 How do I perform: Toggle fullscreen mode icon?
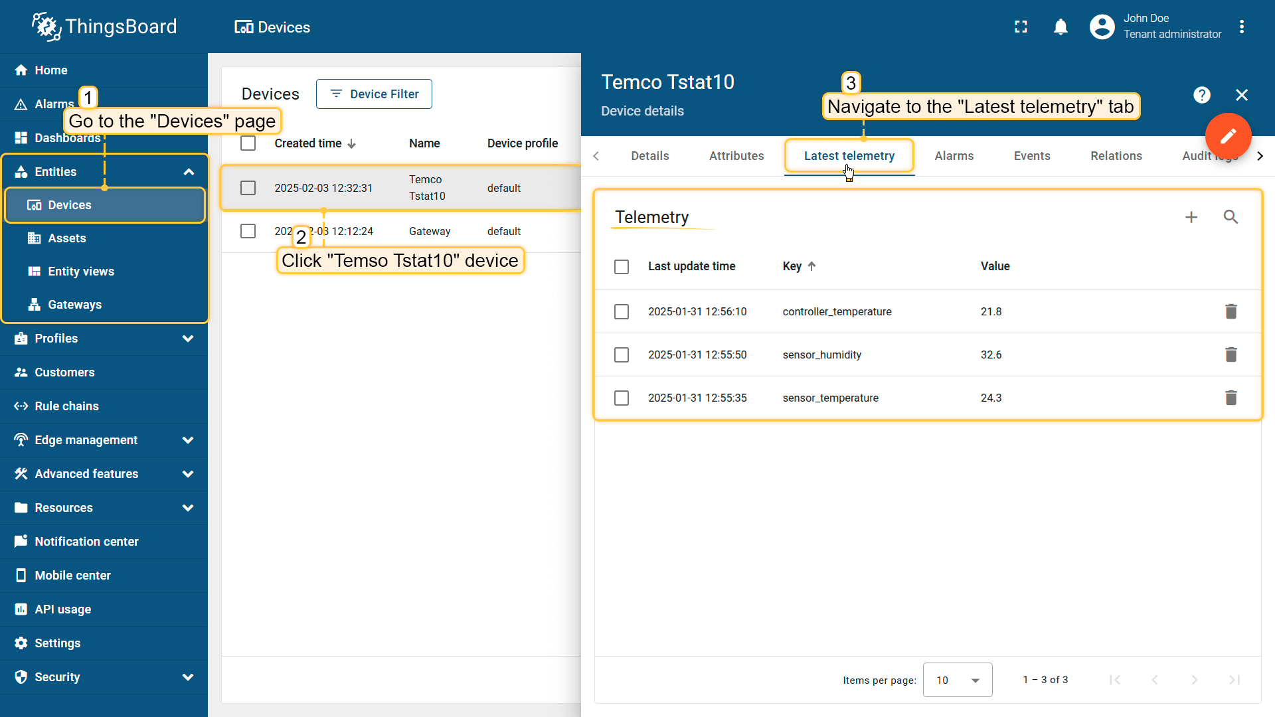pos(1021,27)
